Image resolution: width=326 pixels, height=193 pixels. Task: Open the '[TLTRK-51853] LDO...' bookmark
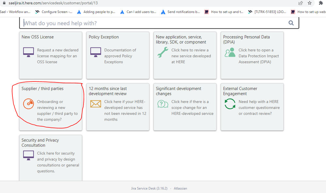click(x=267, y=12)
